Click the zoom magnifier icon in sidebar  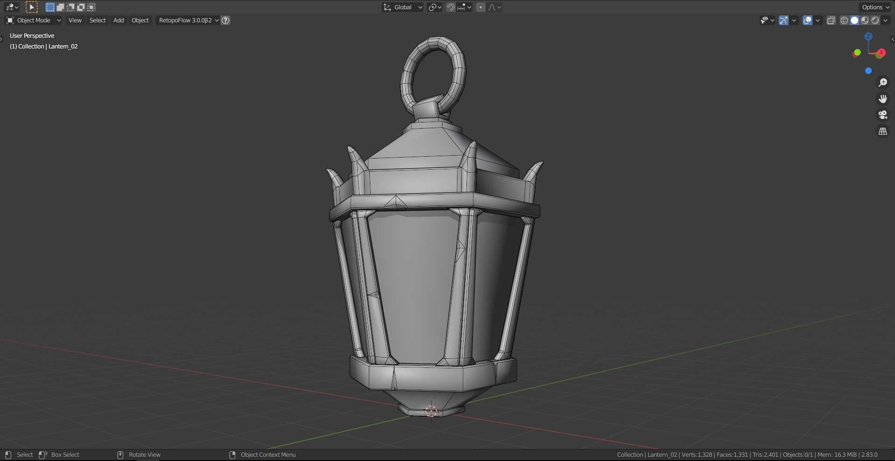[882, 82]
